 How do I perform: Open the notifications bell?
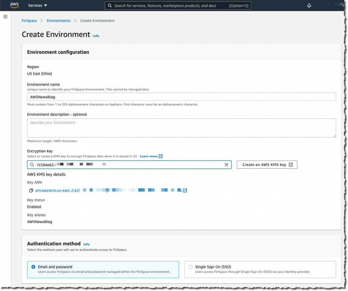pos(309,5)
